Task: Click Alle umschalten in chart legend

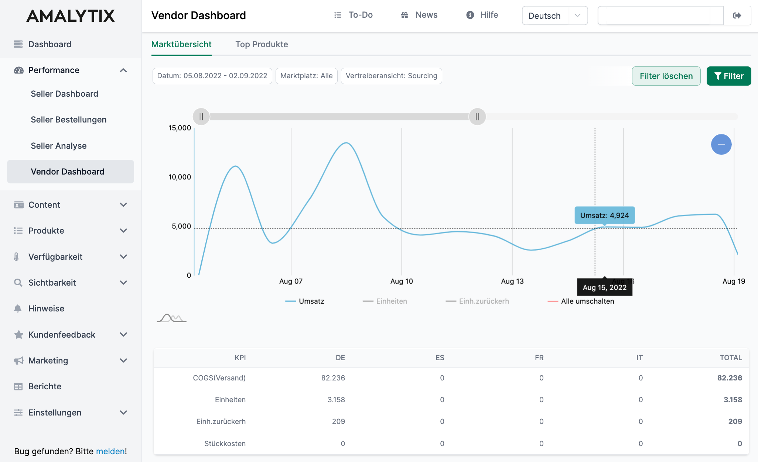Action: click(x=581, y=301)
